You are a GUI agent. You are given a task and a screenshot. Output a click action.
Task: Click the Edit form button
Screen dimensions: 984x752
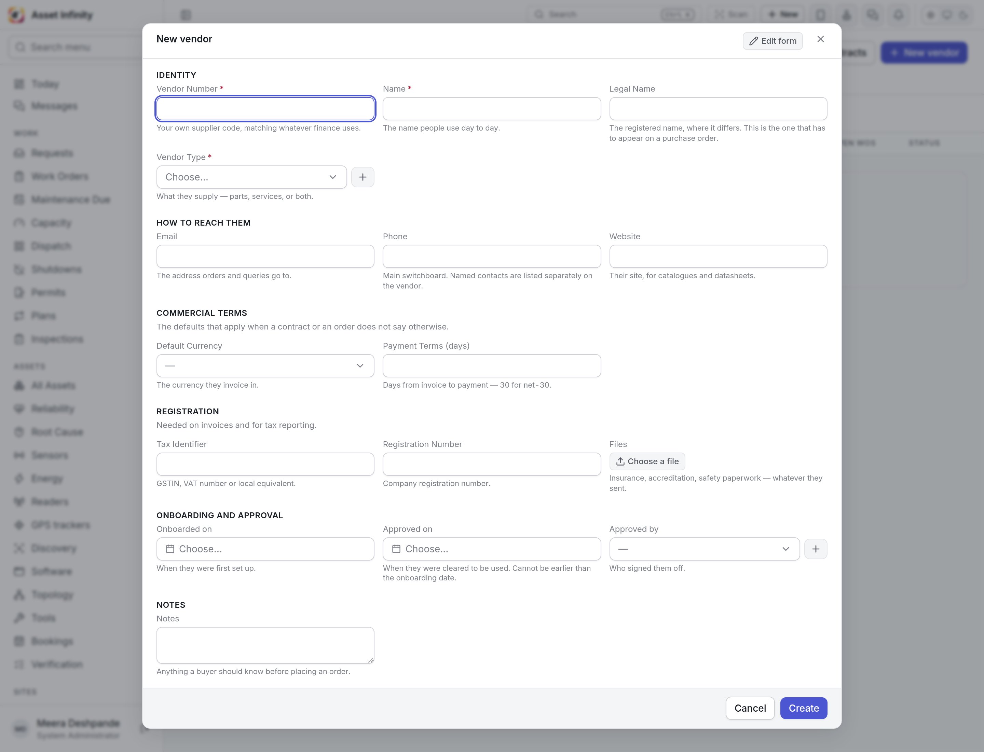tap(773, 41)
